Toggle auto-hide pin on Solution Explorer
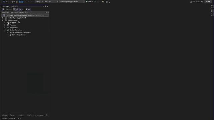This screenshot has width=214, height=120. pyautogui.click(x=45, y=6)
